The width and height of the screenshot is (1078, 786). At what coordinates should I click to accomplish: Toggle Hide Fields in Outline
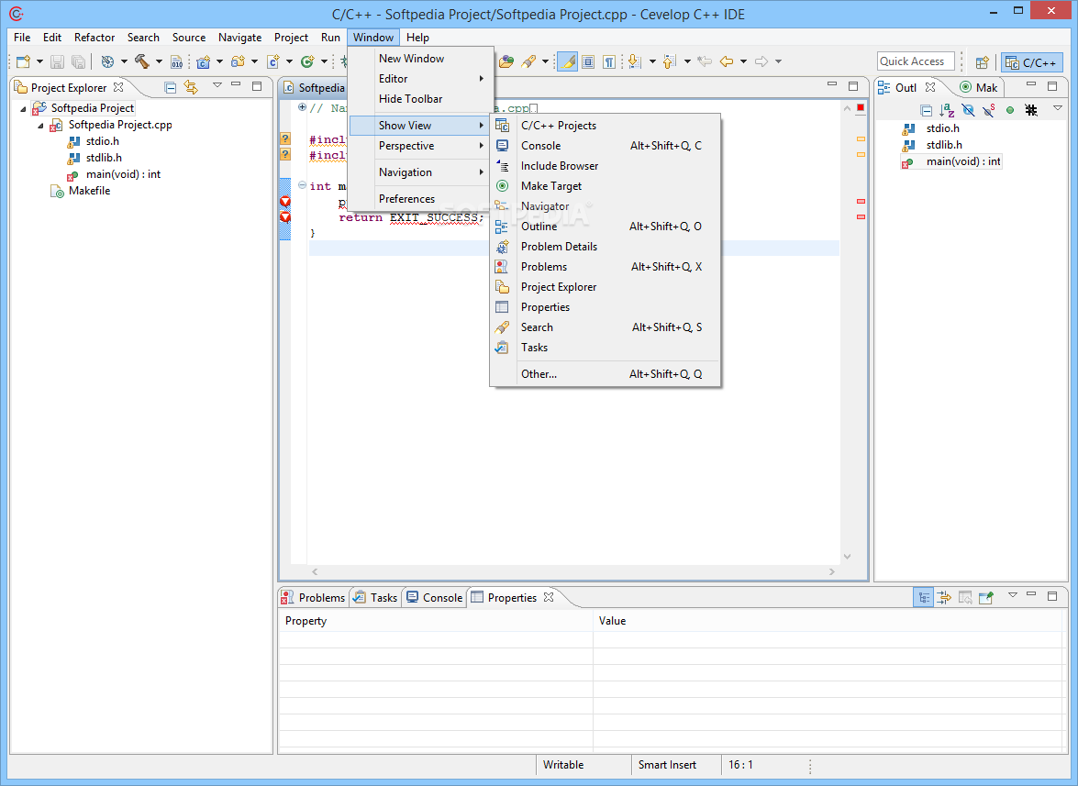coord(968,110)
